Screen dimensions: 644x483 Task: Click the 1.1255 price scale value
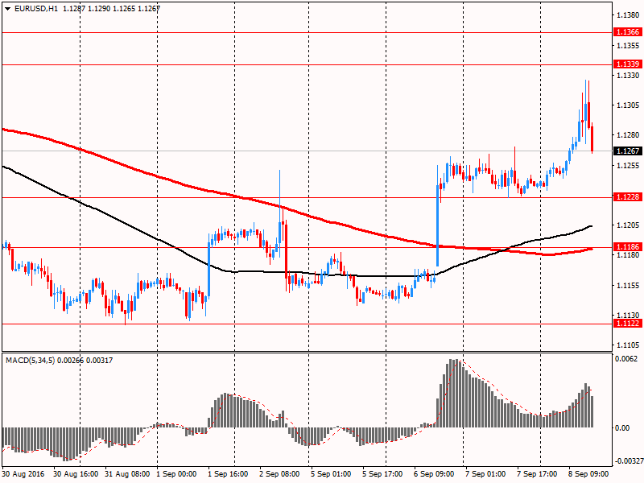pyautogui.click(x=628, y=166)
